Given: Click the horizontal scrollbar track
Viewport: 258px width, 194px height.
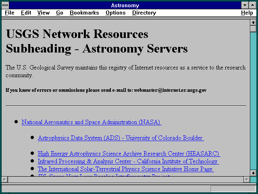Looking at the screenshot, I should pyautogui.click(x=126, y=179).
